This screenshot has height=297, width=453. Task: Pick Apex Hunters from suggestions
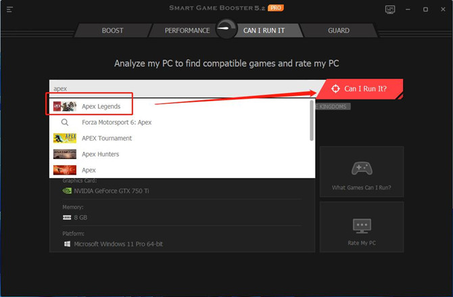pos(182,154)
